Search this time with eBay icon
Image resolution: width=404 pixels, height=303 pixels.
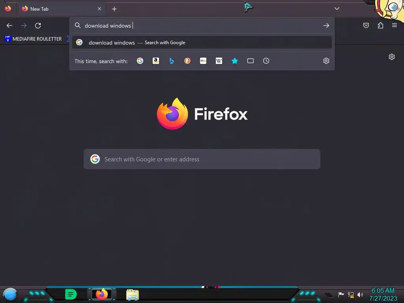tap(203, 61)
